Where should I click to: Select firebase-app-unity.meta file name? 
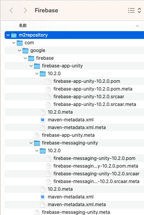tap(68, 135)
